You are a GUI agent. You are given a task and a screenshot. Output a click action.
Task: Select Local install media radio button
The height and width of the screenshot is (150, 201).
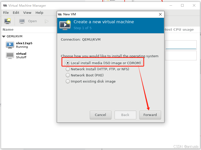(68, 63)
